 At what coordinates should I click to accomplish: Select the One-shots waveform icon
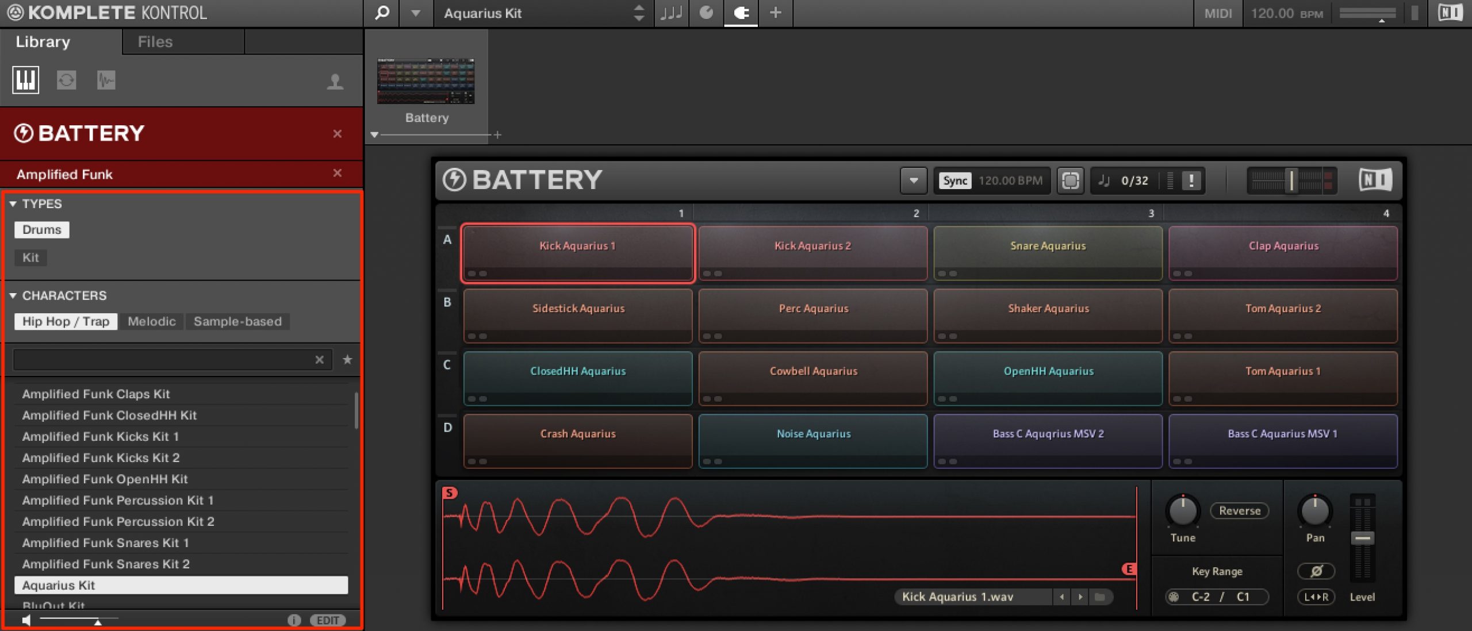click(x=106, y=80)
